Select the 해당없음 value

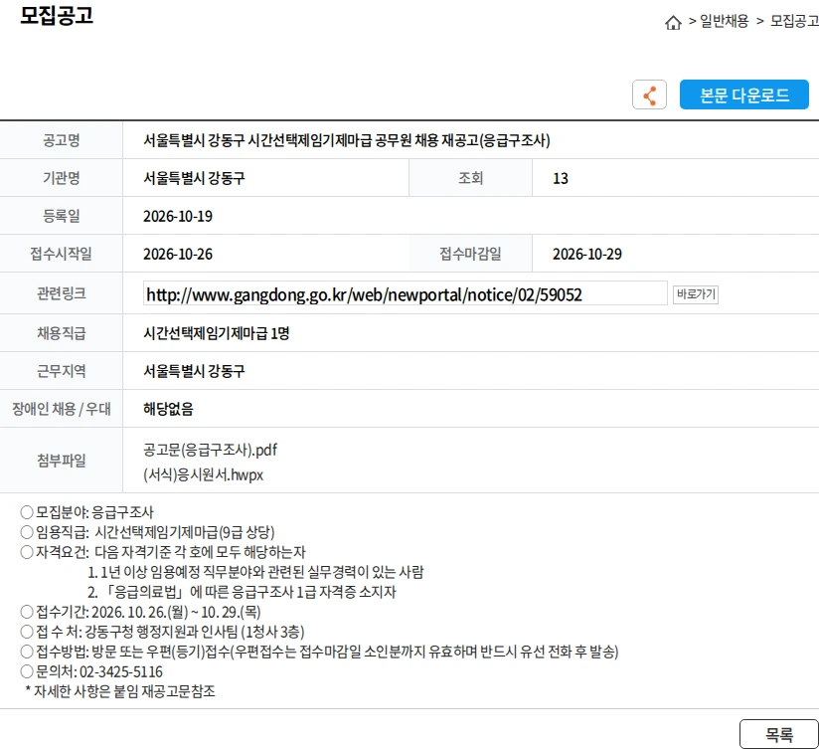tap(168, 408)
